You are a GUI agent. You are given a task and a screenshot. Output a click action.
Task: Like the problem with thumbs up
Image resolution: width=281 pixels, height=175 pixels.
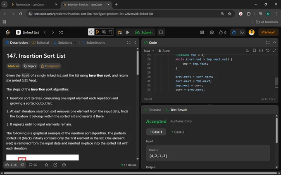pyautogui.click(x=11, y=165)
